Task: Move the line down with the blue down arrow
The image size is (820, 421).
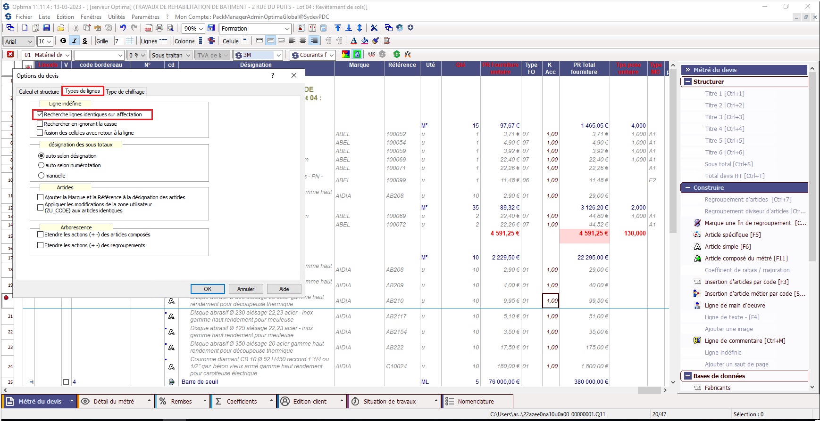Action: tap(349, 28)
